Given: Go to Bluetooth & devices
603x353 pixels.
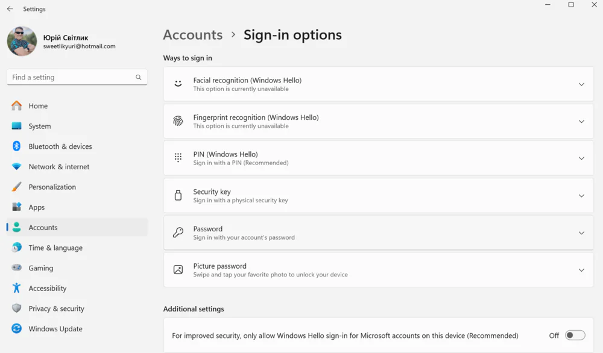Looking at the screenshot, I should pyautogui.click(x=77, y=146).
